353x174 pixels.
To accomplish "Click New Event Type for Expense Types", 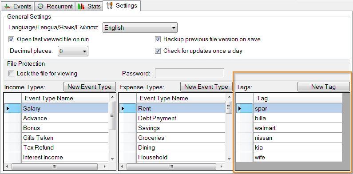I will [206, 87].
